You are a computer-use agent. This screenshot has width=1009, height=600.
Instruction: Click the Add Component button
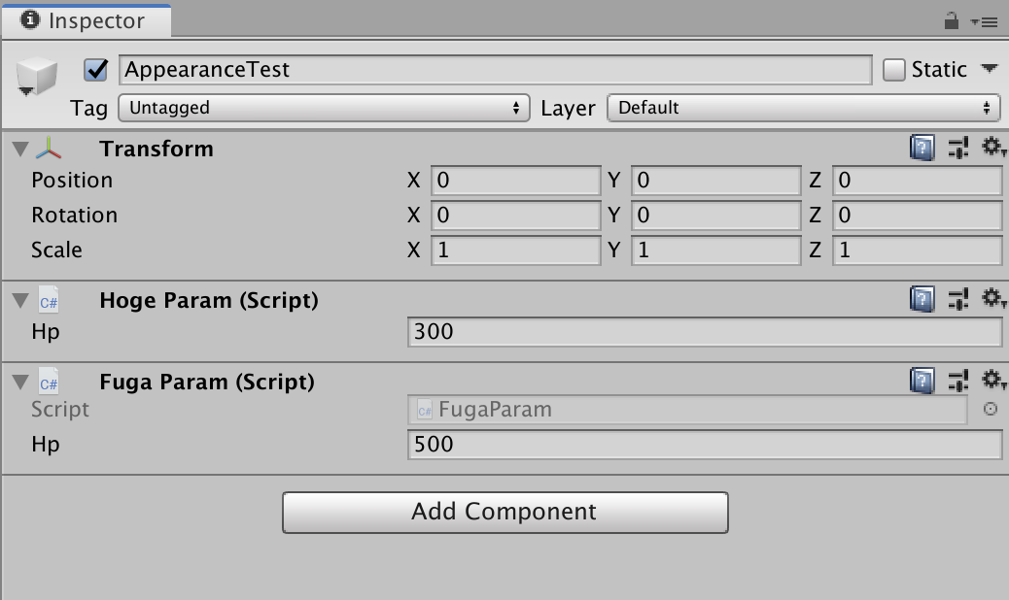pos(505,512)
